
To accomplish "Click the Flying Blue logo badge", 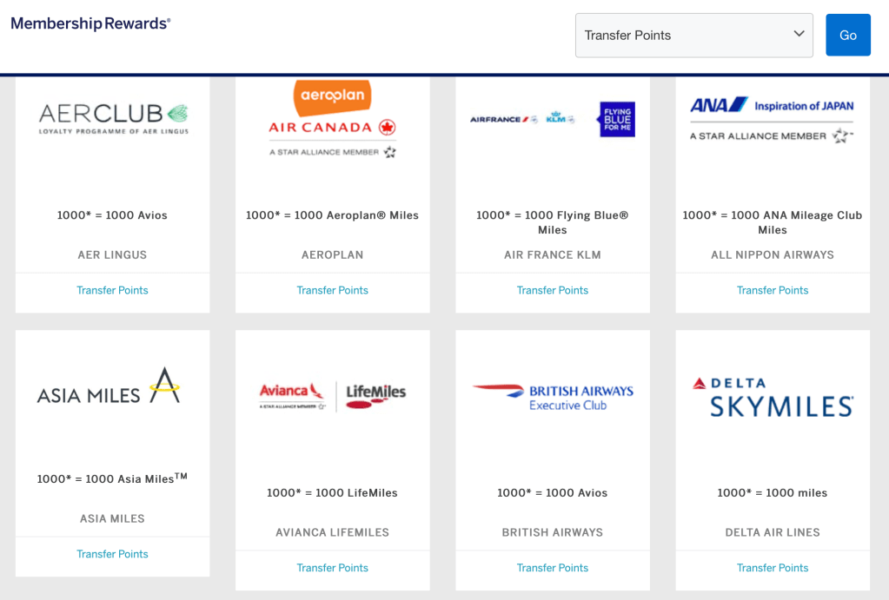I will point(616,119).
